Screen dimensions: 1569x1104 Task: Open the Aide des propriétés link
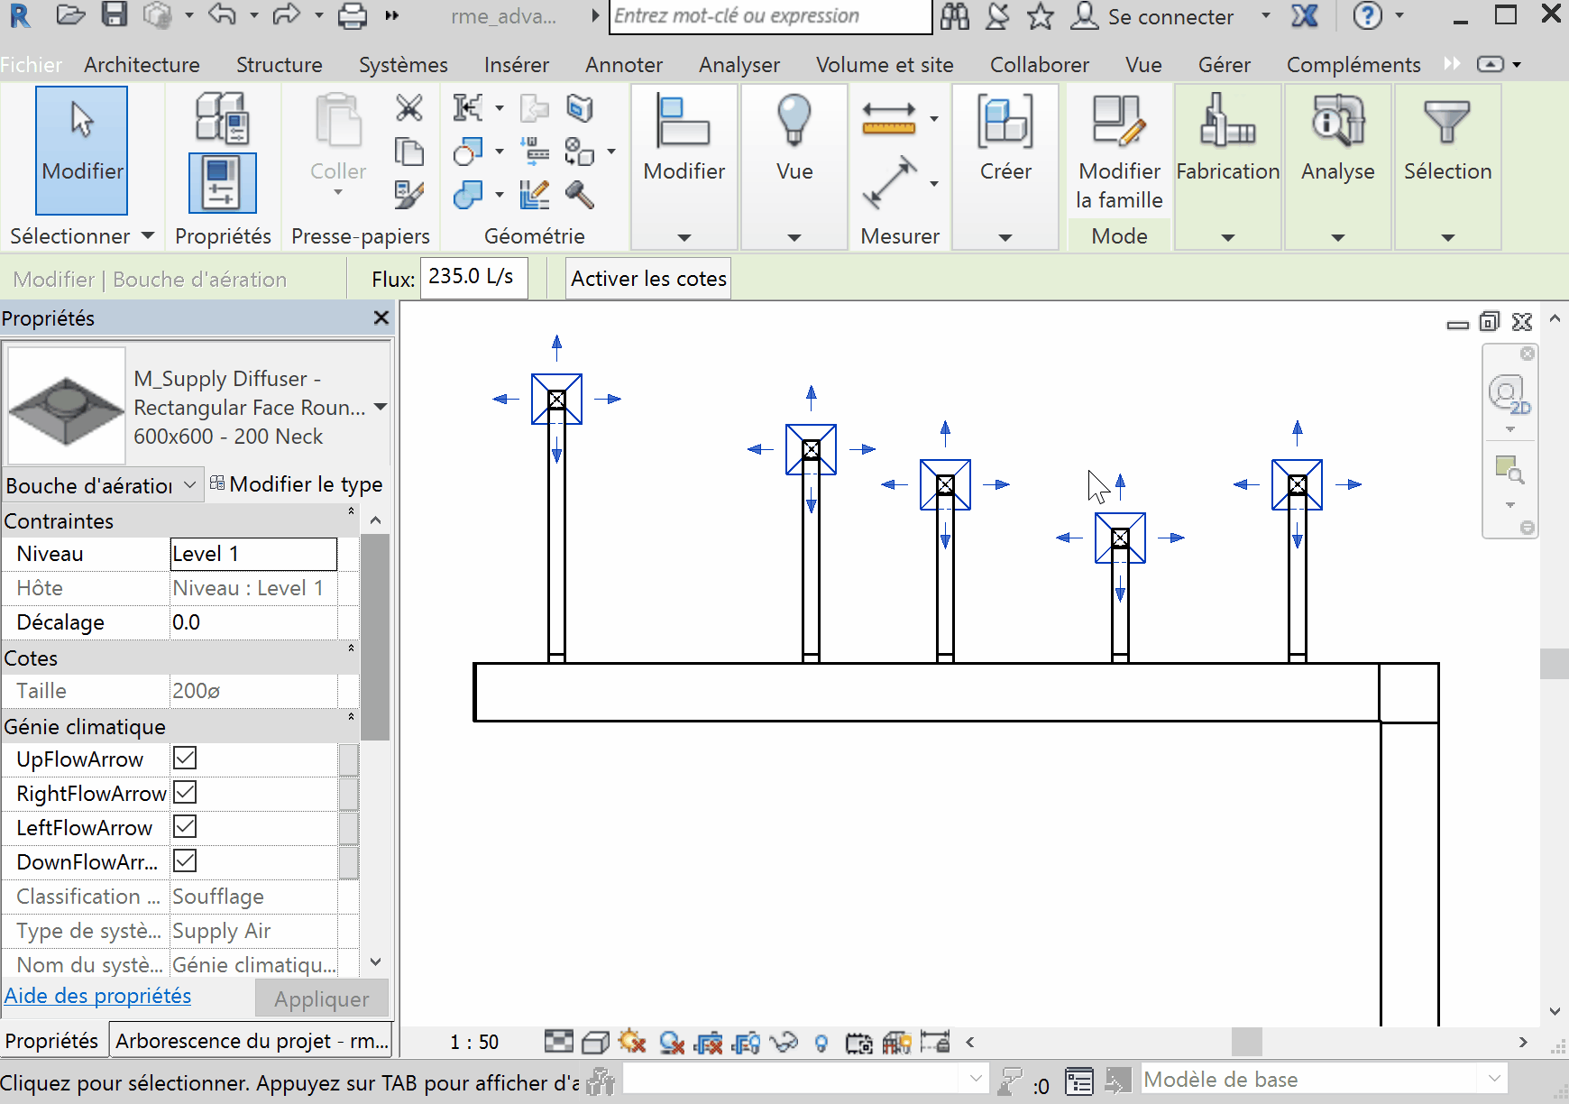(x=97, y=996)
